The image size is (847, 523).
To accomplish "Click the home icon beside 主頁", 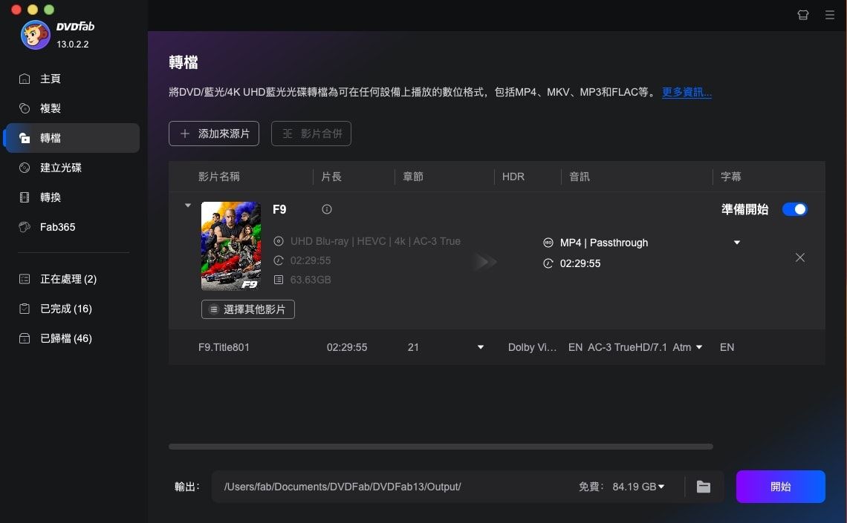I will 25,79.
